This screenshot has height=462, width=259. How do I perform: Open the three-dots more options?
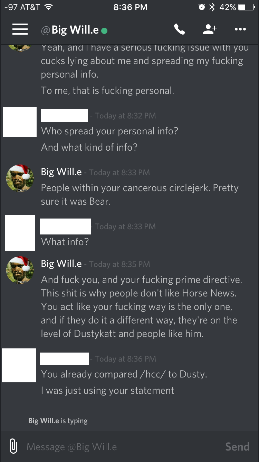[x=240, y=29]
